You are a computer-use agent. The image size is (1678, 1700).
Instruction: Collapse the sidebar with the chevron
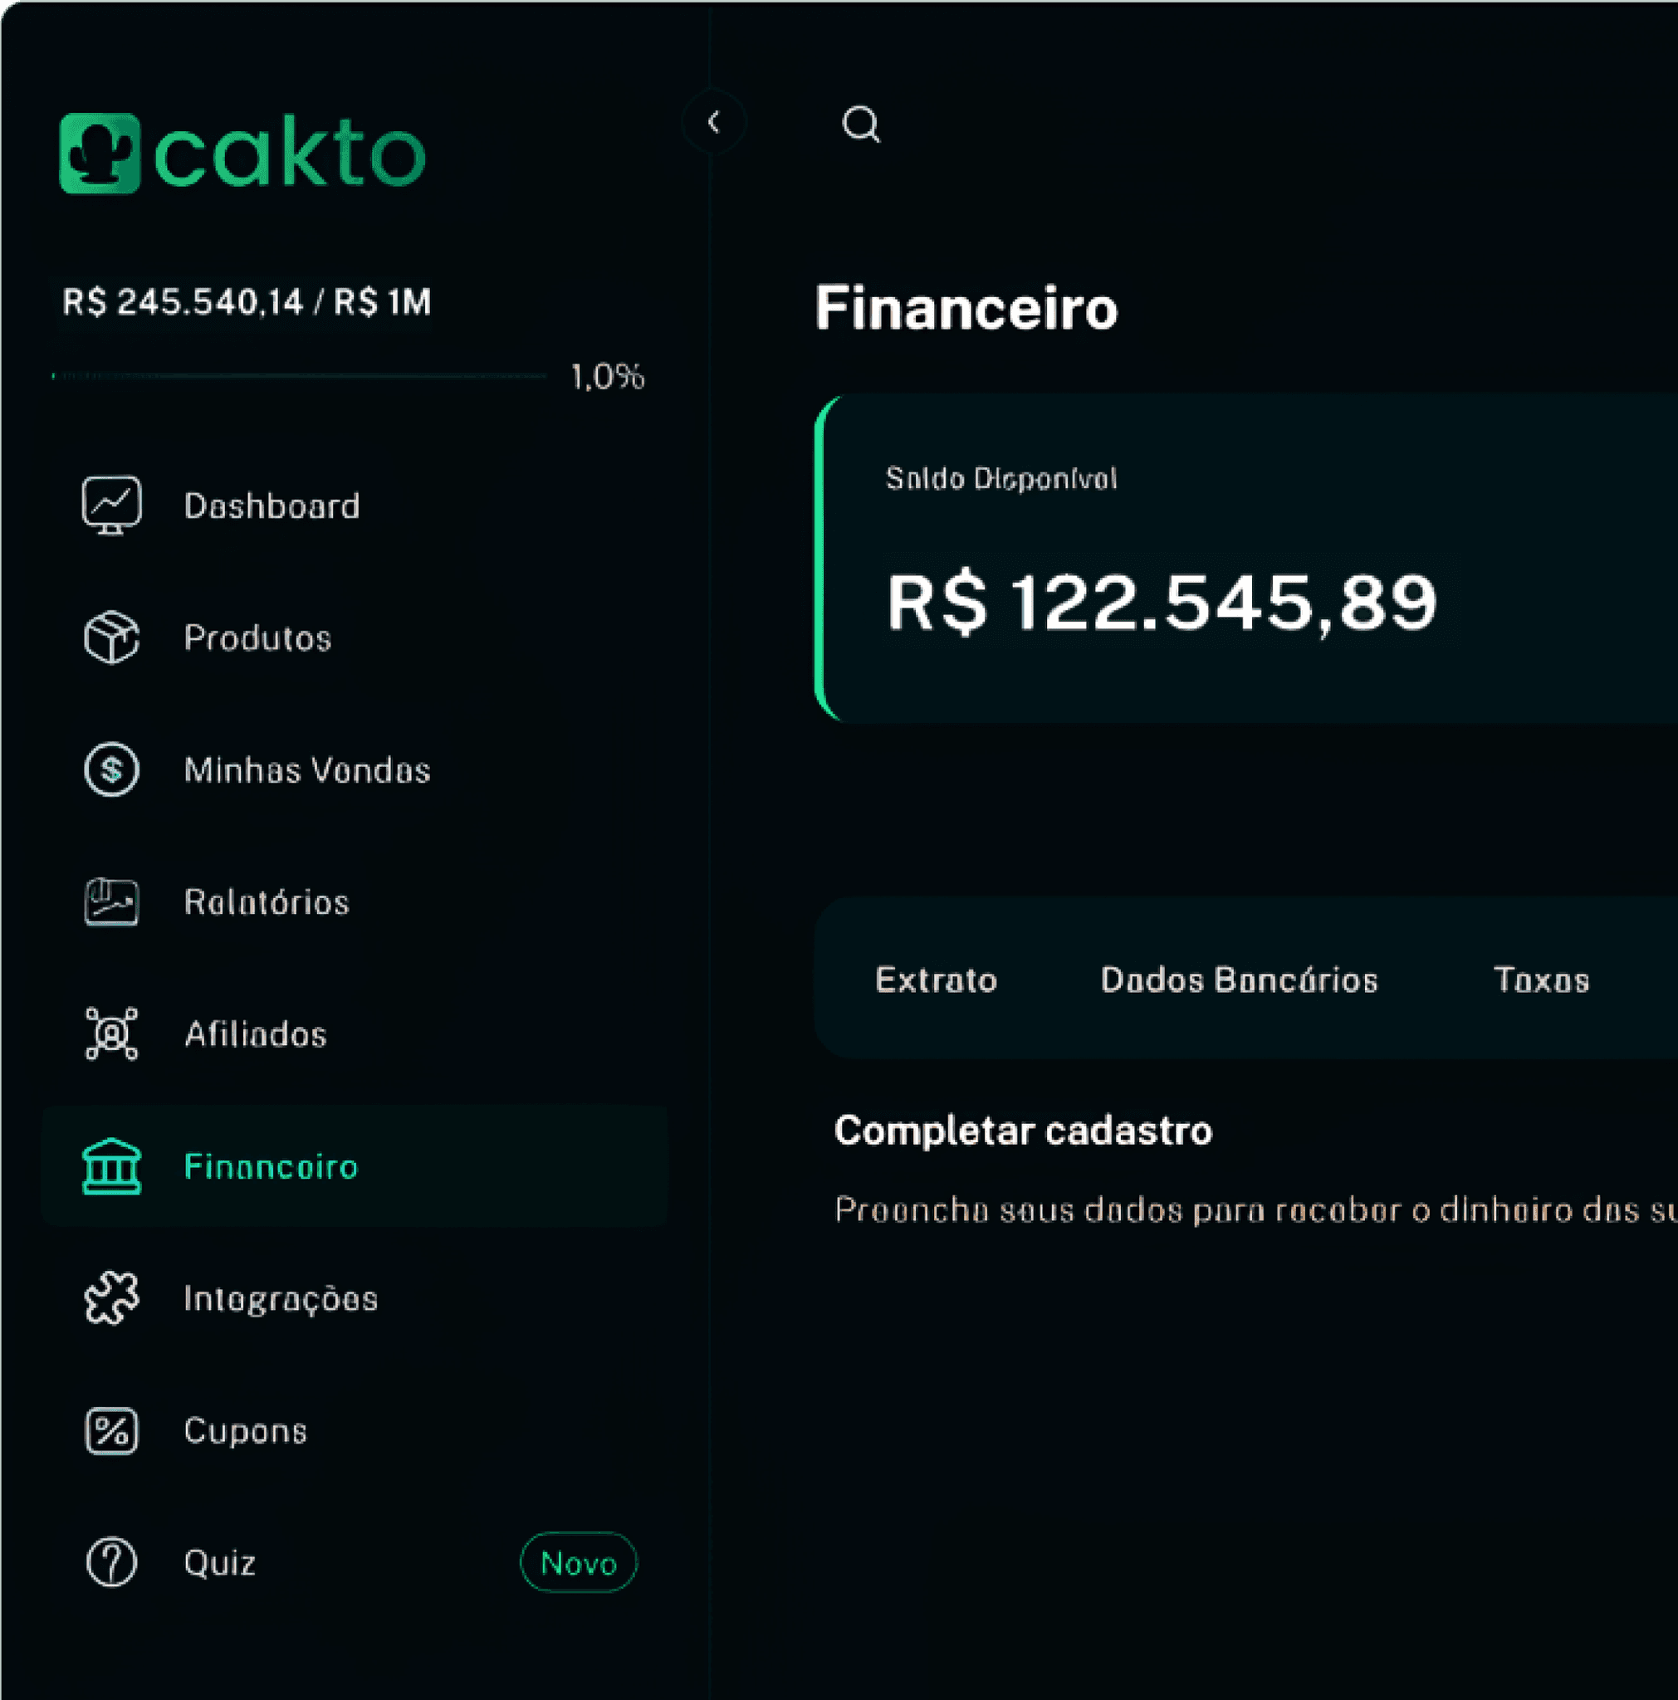715,122
